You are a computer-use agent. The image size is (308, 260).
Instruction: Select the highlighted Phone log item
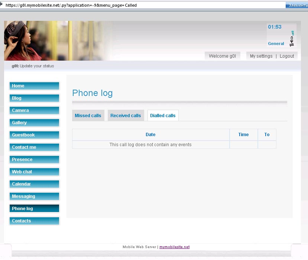34,208
